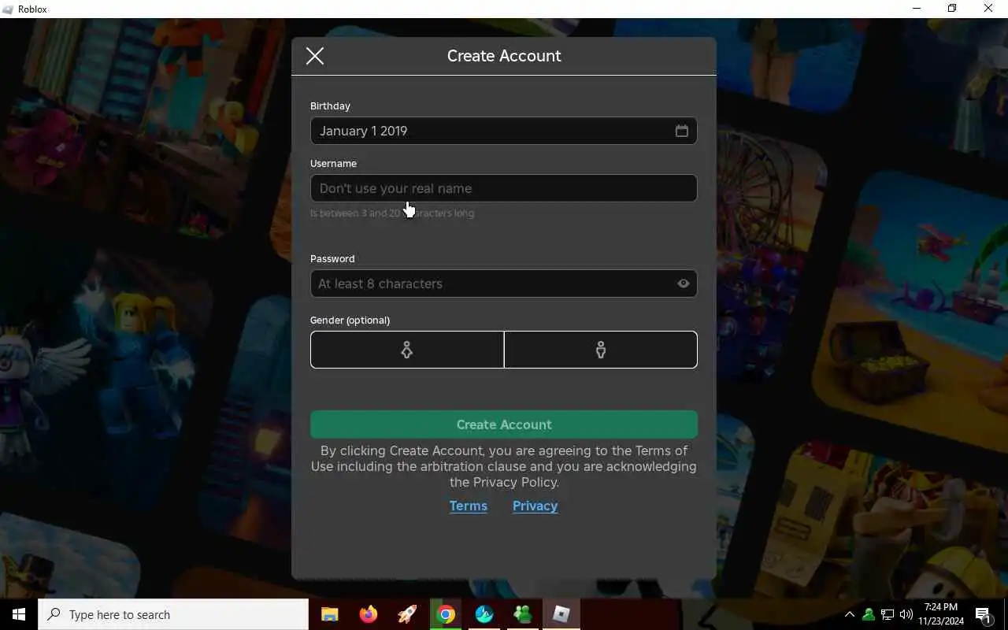Focus the Username input field
This screenshot has height=630, width=1008.
click(x=504, y=188)
